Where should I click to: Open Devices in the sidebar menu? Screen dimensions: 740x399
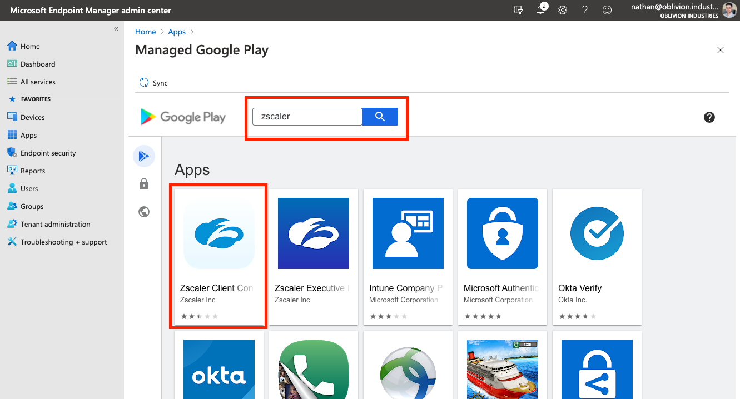pos(32,117)
